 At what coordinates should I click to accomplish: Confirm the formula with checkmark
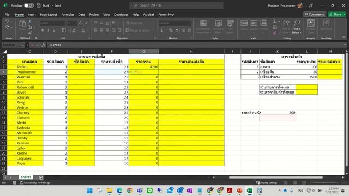pos(38,45)
